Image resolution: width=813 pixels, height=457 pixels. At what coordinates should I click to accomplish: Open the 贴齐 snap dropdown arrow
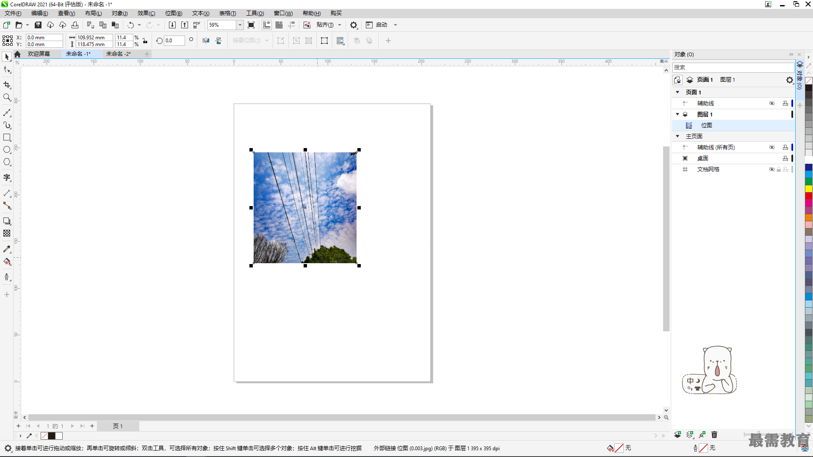pos(340,25)
